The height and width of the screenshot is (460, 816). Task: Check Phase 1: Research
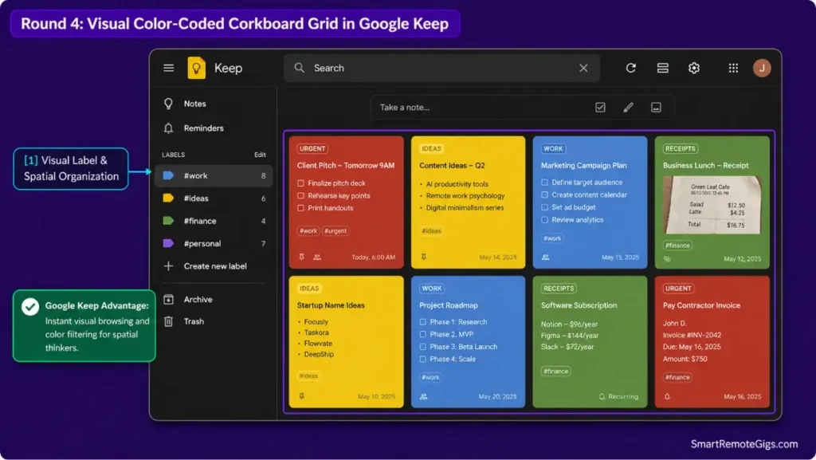[x=422, y=322]
